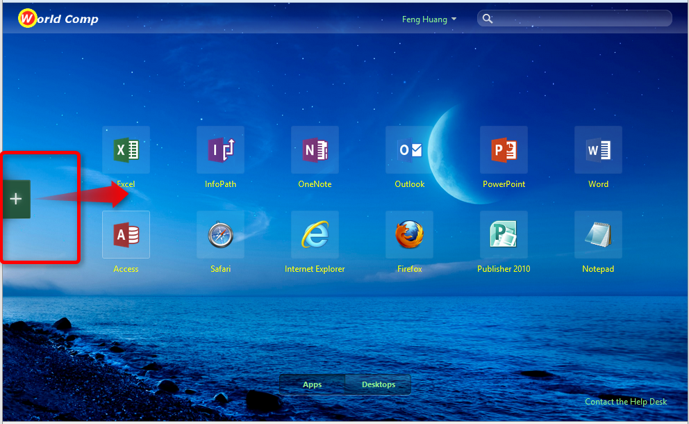Launch Internet Explorer
The height and width of the screenshot is (424, 689).
click(x=315, y=234)
